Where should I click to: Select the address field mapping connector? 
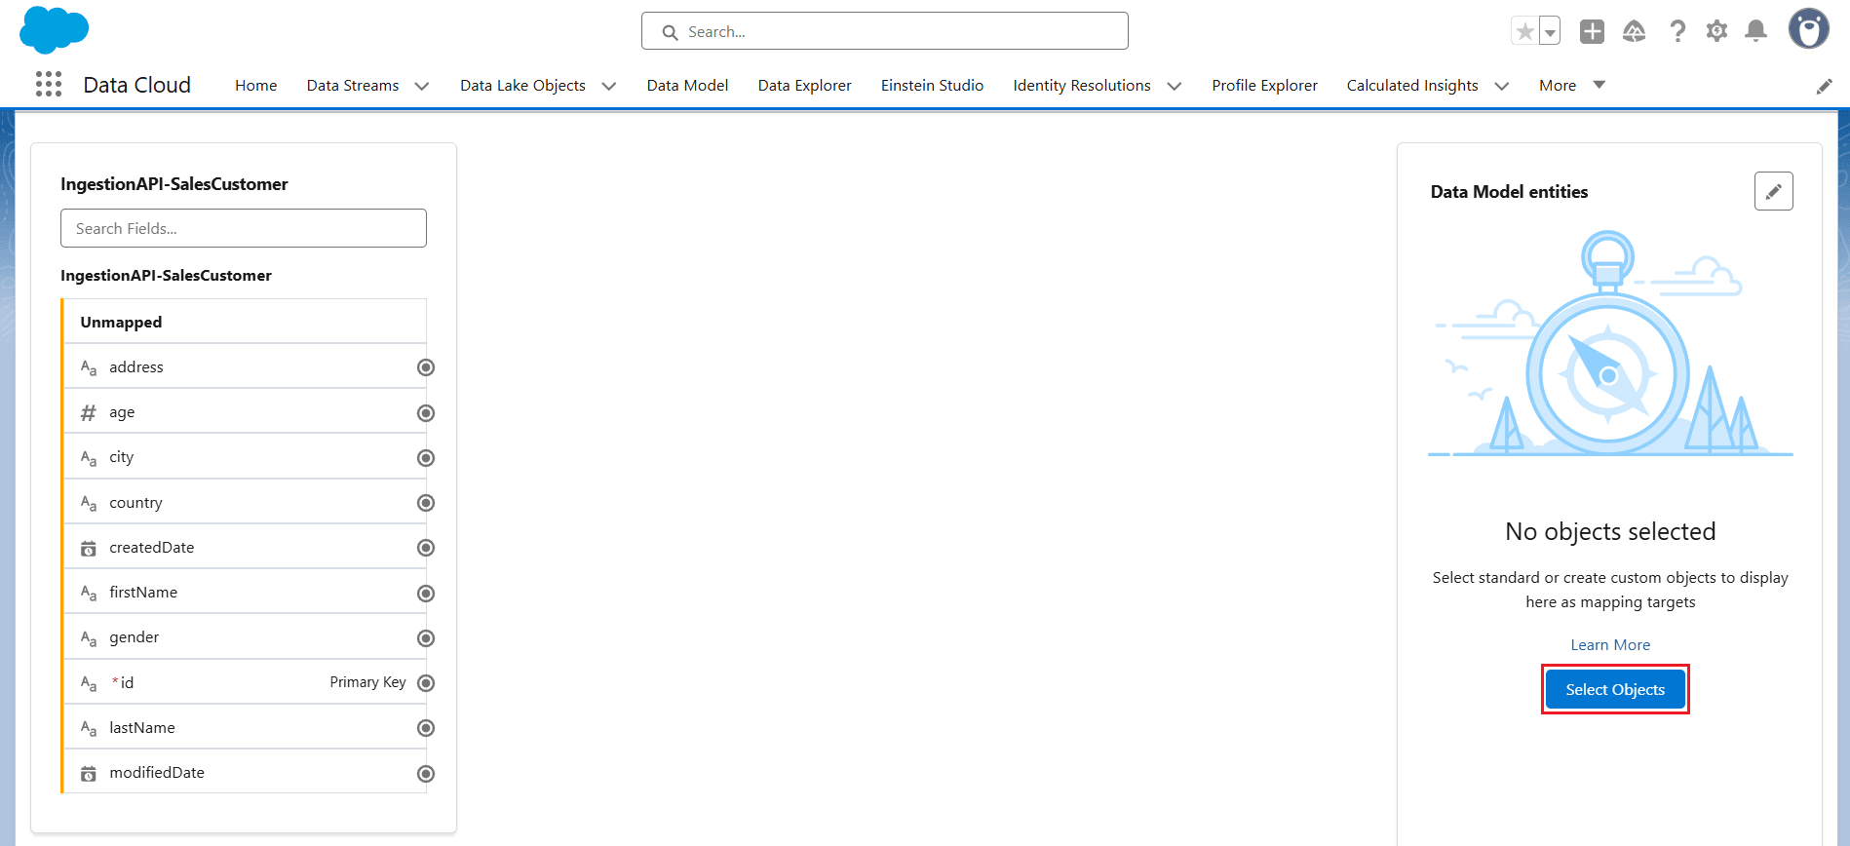point(426,367)
